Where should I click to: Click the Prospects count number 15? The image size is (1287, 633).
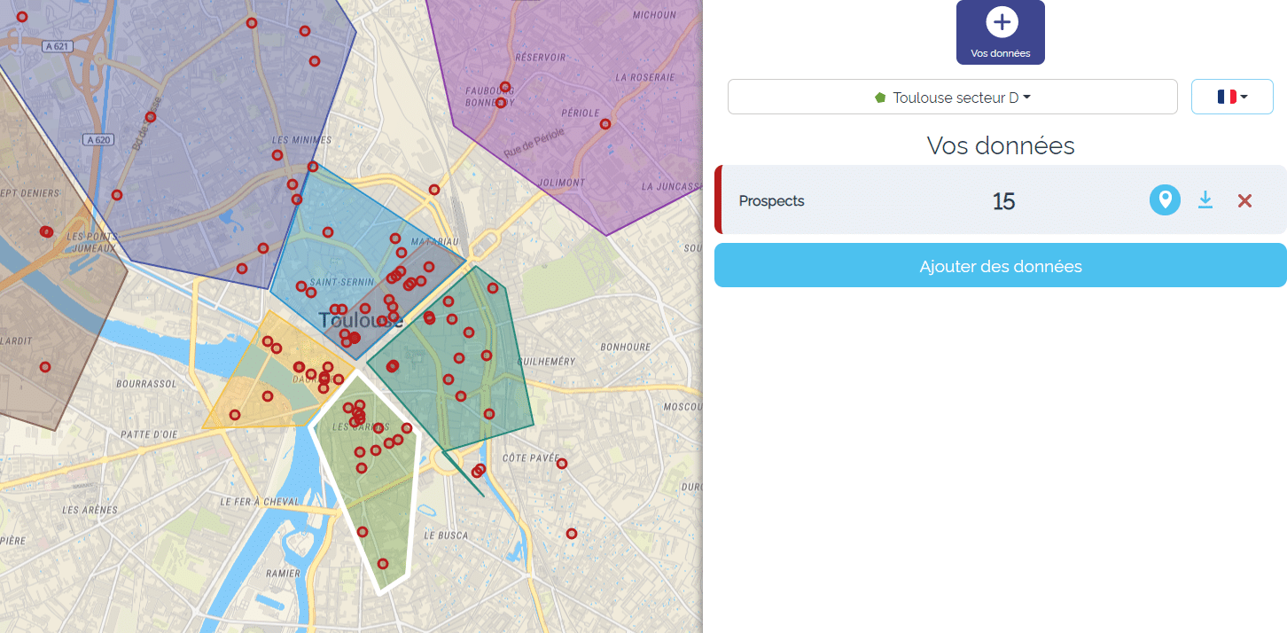click(x=1003, y=201)
